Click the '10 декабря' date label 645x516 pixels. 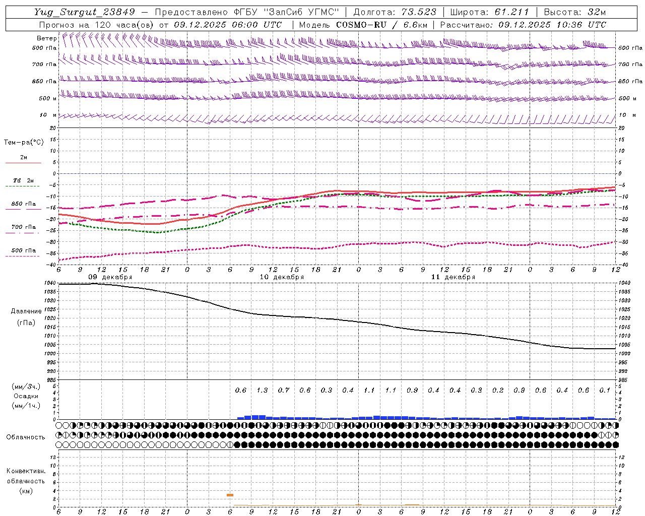pyautogui.click(x=282, y=277)
